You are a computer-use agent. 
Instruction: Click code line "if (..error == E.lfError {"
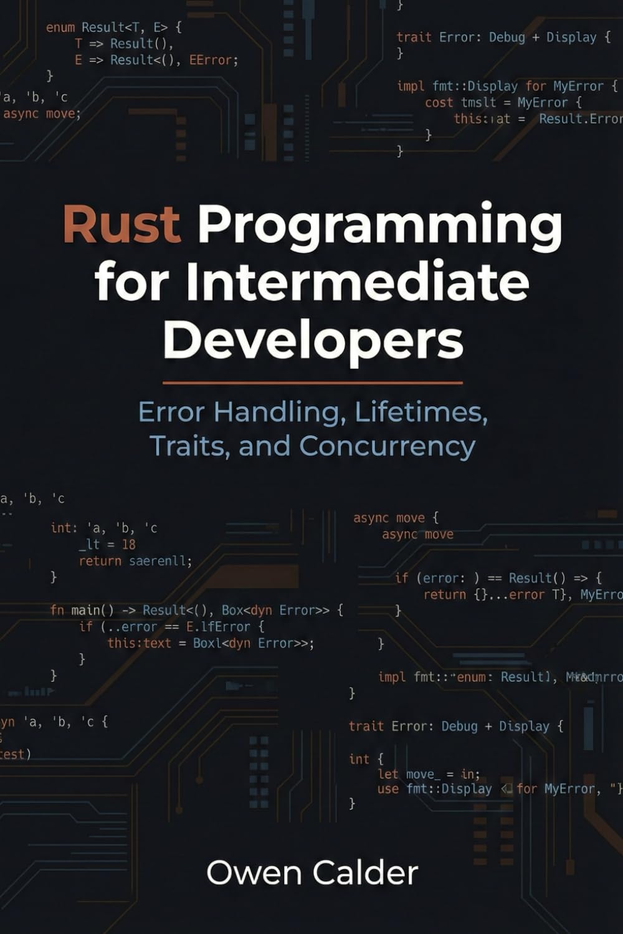(x=172, y=626)
